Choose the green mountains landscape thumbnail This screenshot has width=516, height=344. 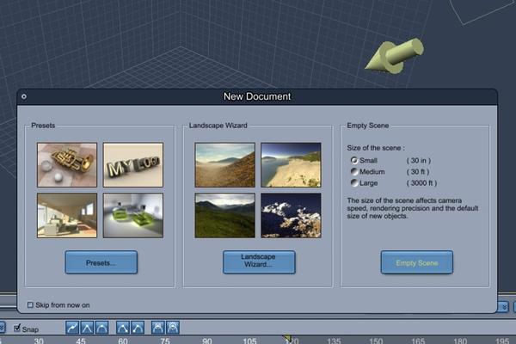click(224, 215)
